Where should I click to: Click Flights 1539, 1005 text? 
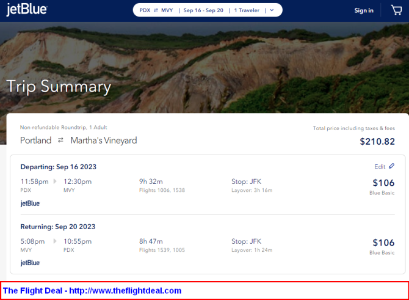162,250
